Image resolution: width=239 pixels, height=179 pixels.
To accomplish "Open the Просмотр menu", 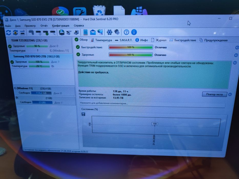I will tap(30, 26).
